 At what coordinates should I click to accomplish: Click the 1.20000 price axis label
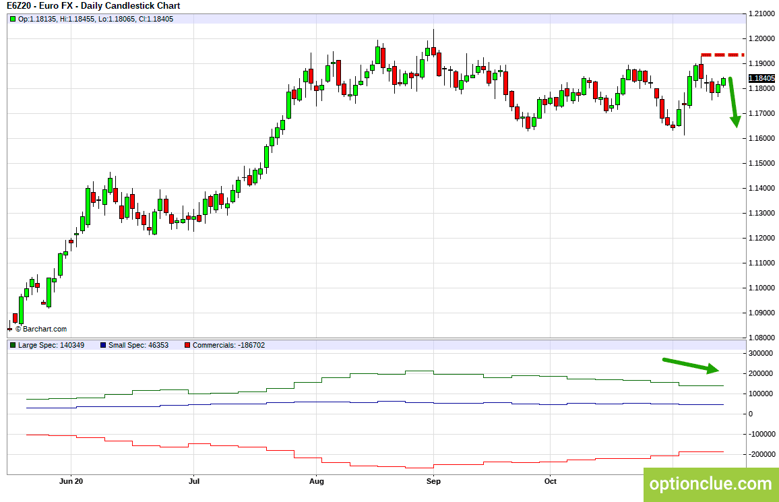tap(761, 38)
